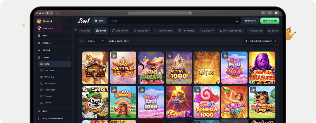Image resolution: width=316 pixels, height=123 pixels.
Task: Open Bonus Buy in sidebar
Action: pyautogui.click(x=54, y=77)
